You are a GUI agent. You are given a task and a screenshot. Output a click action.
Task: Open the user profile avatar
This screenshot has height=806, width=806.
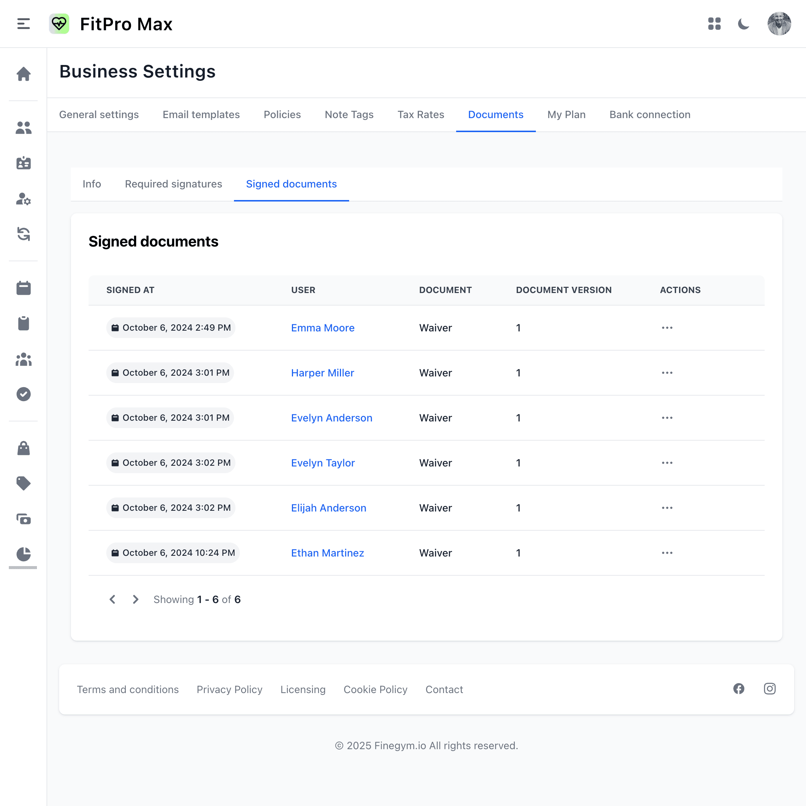[x=779, y=24]
